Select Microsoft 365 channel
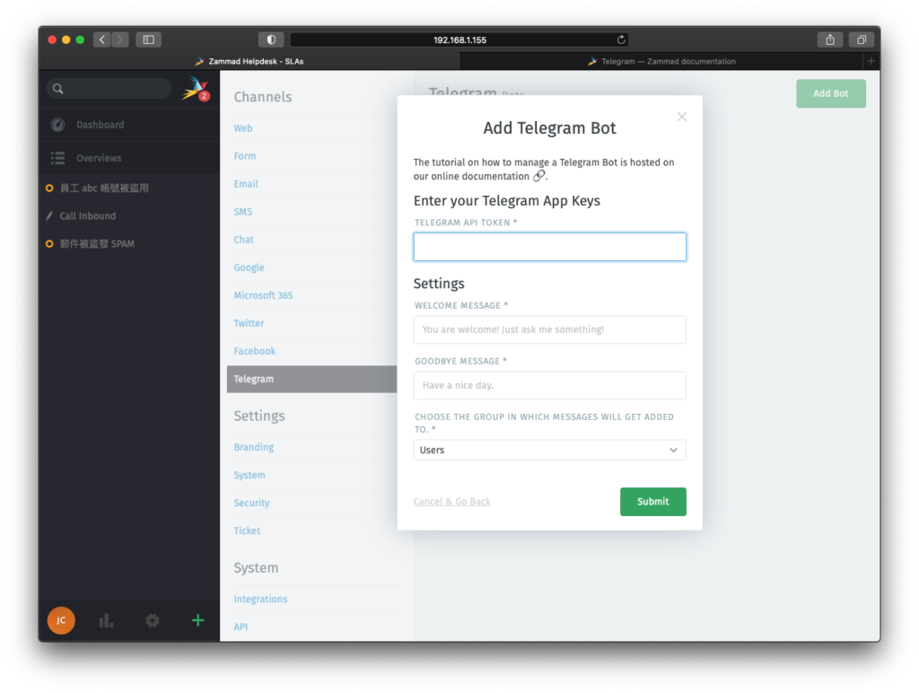Viewport: 919px width, 693px height. (263, 295)
